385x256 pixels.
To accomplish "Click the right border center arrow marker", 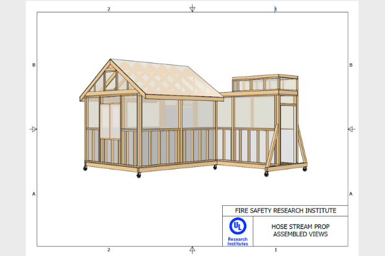I will point(351,129).
